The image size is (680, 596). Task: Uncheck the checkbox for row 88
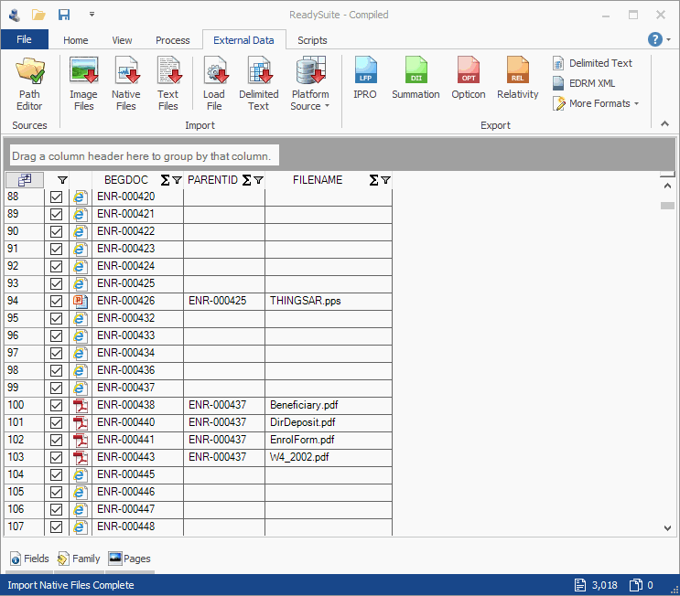(57, 197)
